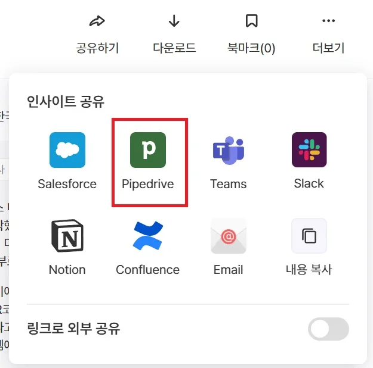Click the 북마크(0) label

251,48
